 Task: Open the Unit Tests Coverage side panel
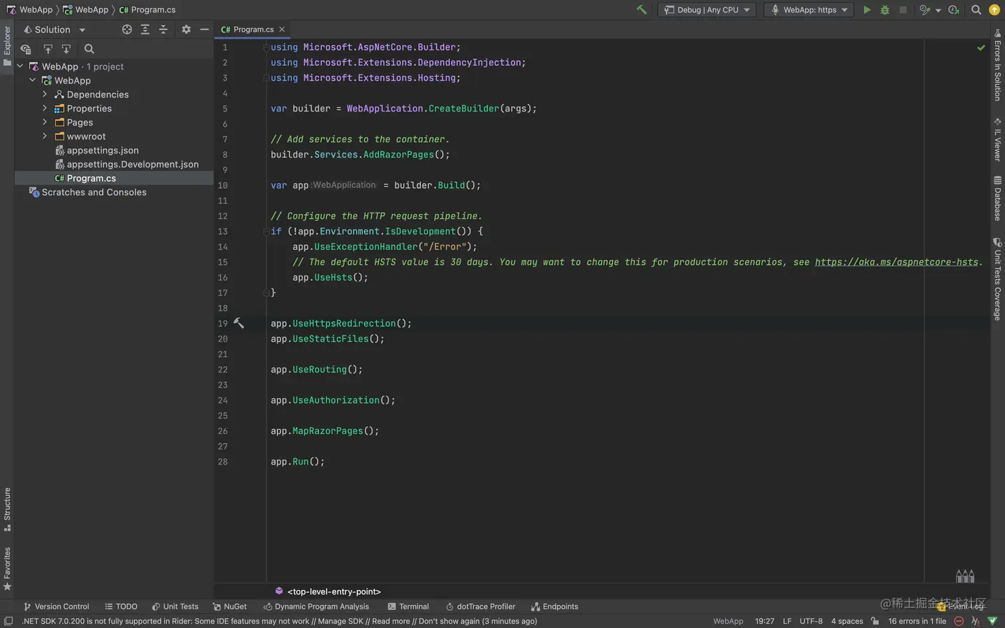tap(997, 279)
